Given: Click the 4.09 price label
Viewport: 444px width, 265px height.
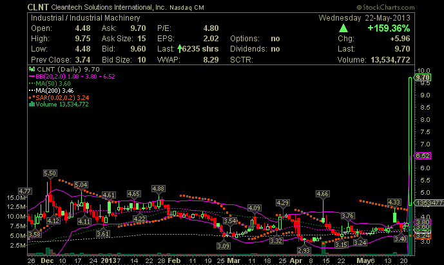Looking at the screenshot, I should pyautogui.click(x=255, y=208).
